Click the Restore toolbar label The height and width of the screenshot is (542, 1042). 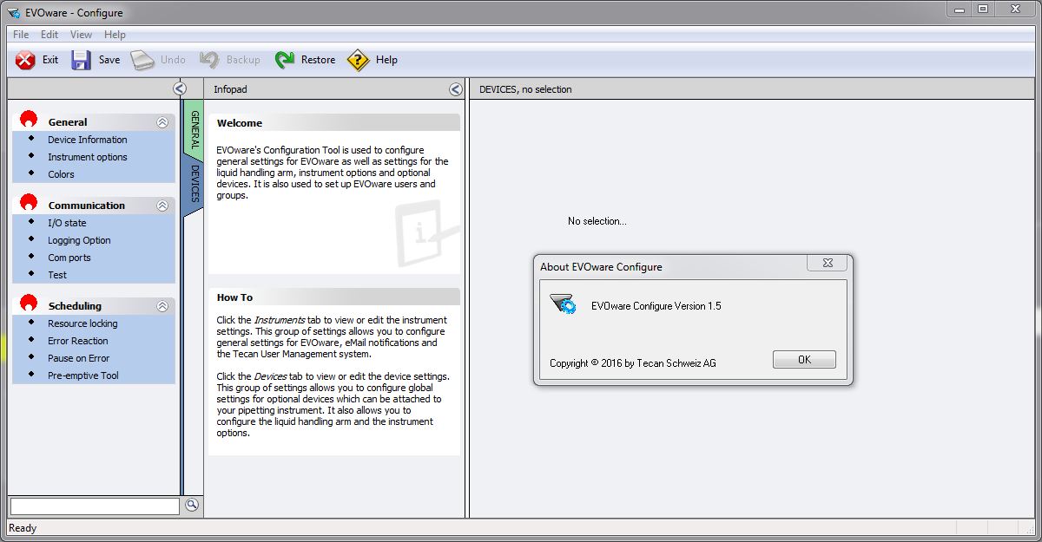318,60
